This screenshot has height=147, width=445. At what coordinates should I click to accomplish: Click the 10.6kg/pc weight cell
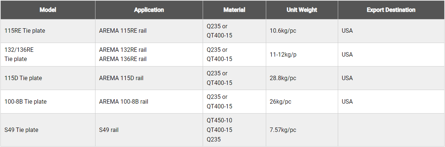coord(302,31)
